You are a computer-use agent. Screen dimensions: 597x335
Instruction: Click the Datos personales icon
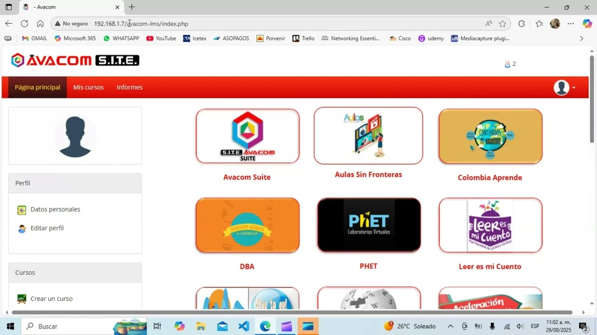tap(22, 210)
